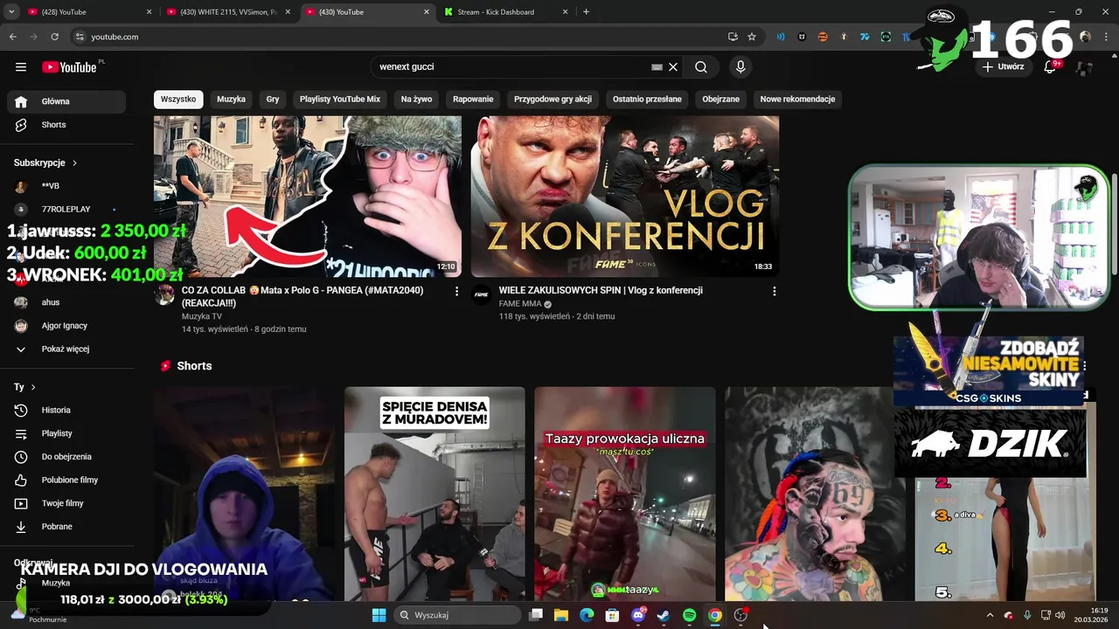1119x629 pixels.
Task: Select Ostatnio przesłane chip
Action: click(x=647, y=100)
